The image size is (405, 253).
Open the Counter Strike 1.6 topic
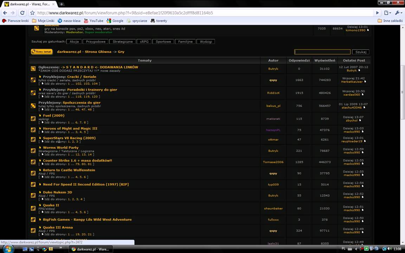[x=77, y=160]
